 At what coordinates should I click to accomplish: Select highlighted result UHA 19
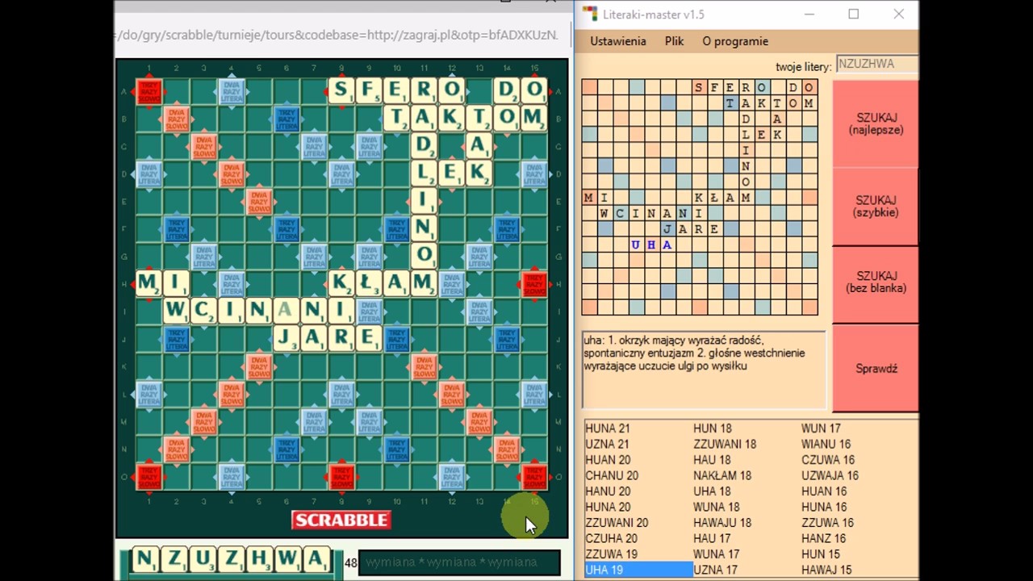[x=638, y=570]
